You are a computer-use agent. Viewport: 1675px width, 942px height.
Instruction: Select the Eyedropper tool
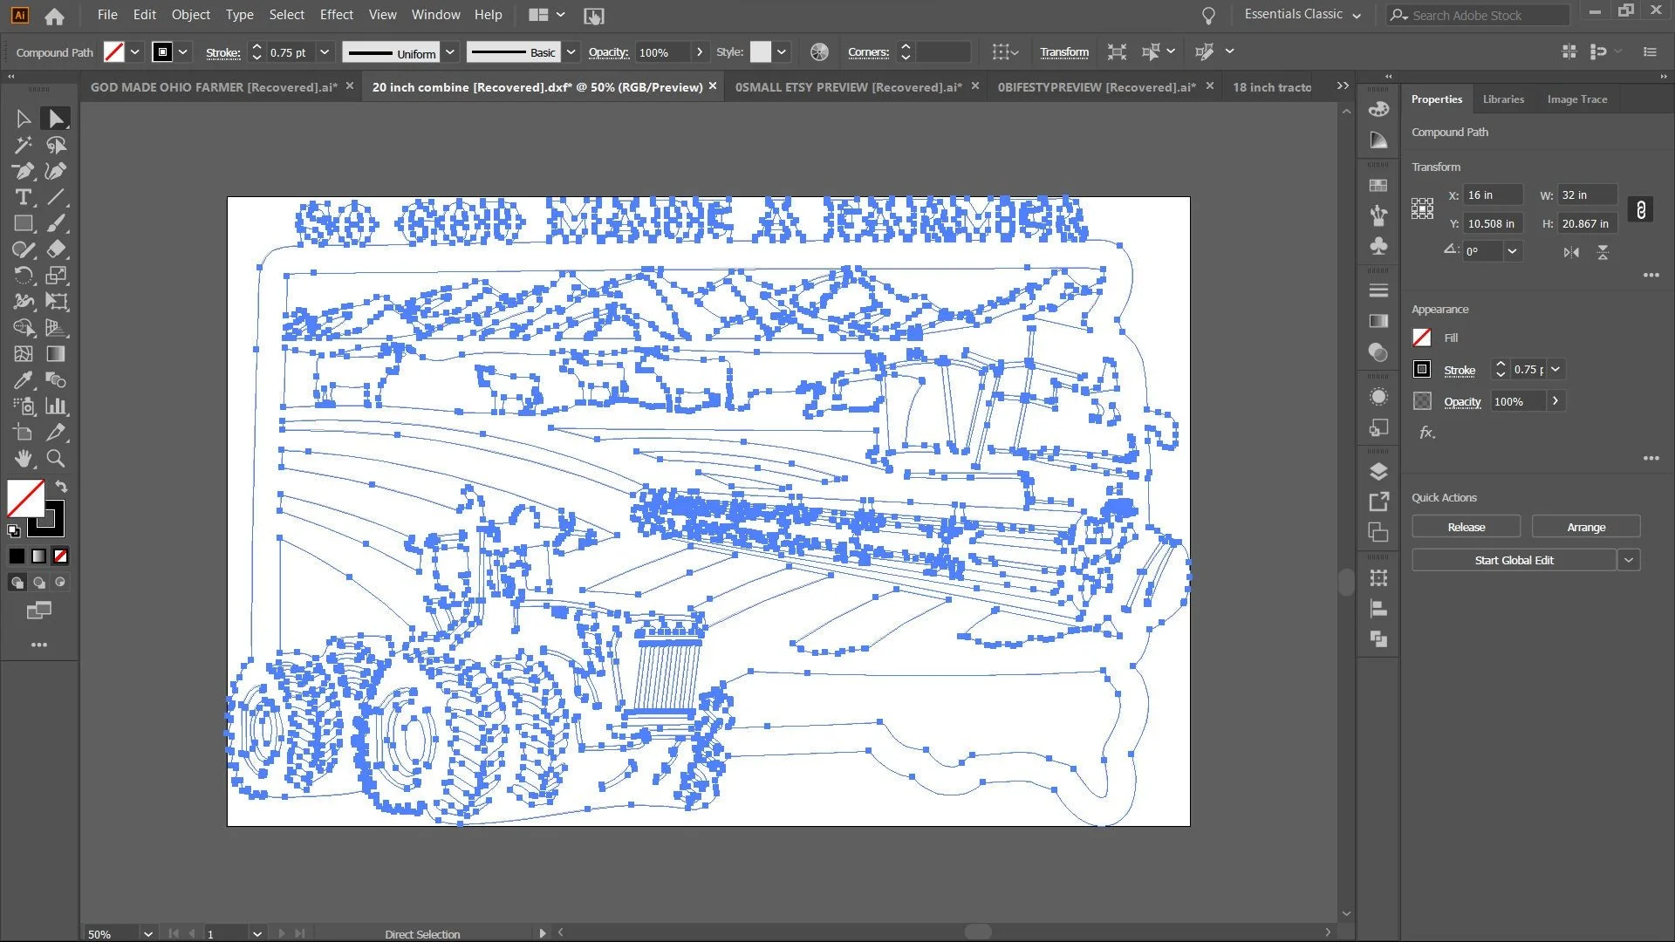[24, 380]
